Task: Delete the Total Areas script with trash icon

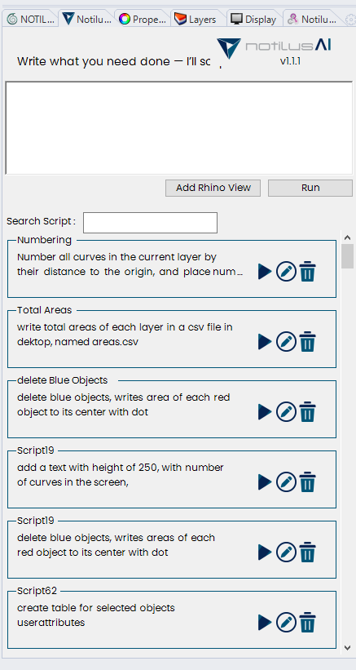Action: click(307, 342)
